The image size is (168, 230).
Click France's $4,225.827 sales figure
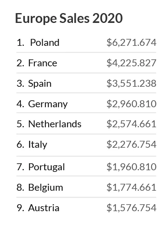pos(132,63)
